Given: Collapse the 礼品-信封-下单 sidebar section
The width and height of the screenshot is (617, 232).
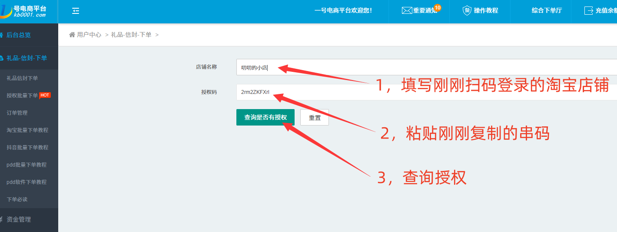Looking at the screenshot, I should pos(27,58).
